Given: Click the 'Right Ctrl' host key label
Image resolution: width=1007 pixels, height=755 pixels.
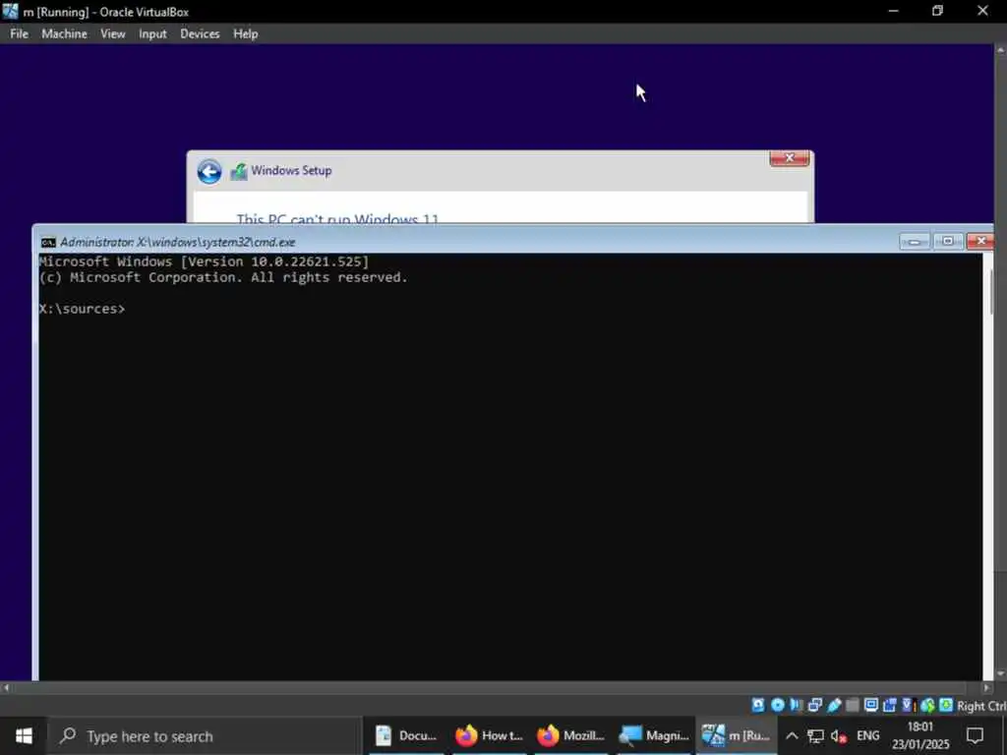Looking at the screenshot, I should [981, 706].
